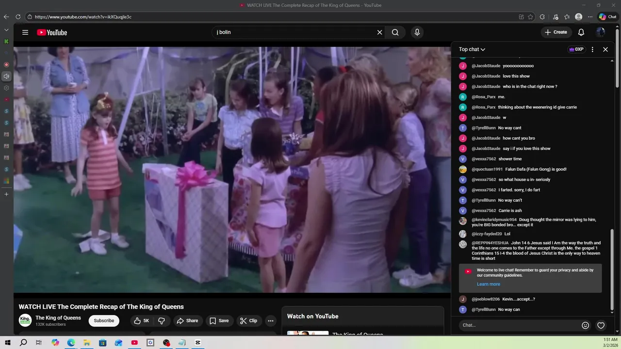621x349 pixels.
Task: Open the browser profile avatar
Action: pos(578,17)
